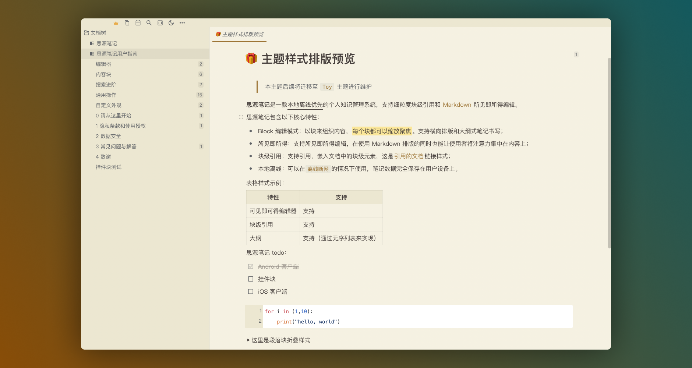
Task: Open the 2 数据安全 document
Action: (x=145, y=136)
